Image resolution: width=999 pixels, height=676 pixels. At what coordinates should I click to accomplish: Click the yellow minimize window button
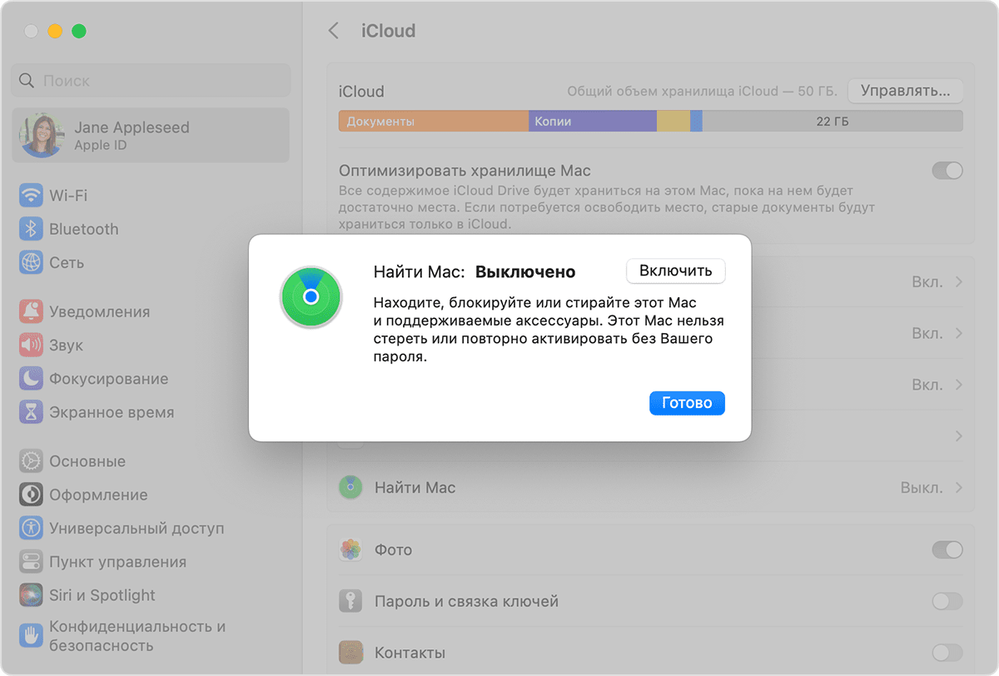tap(55, 31)
